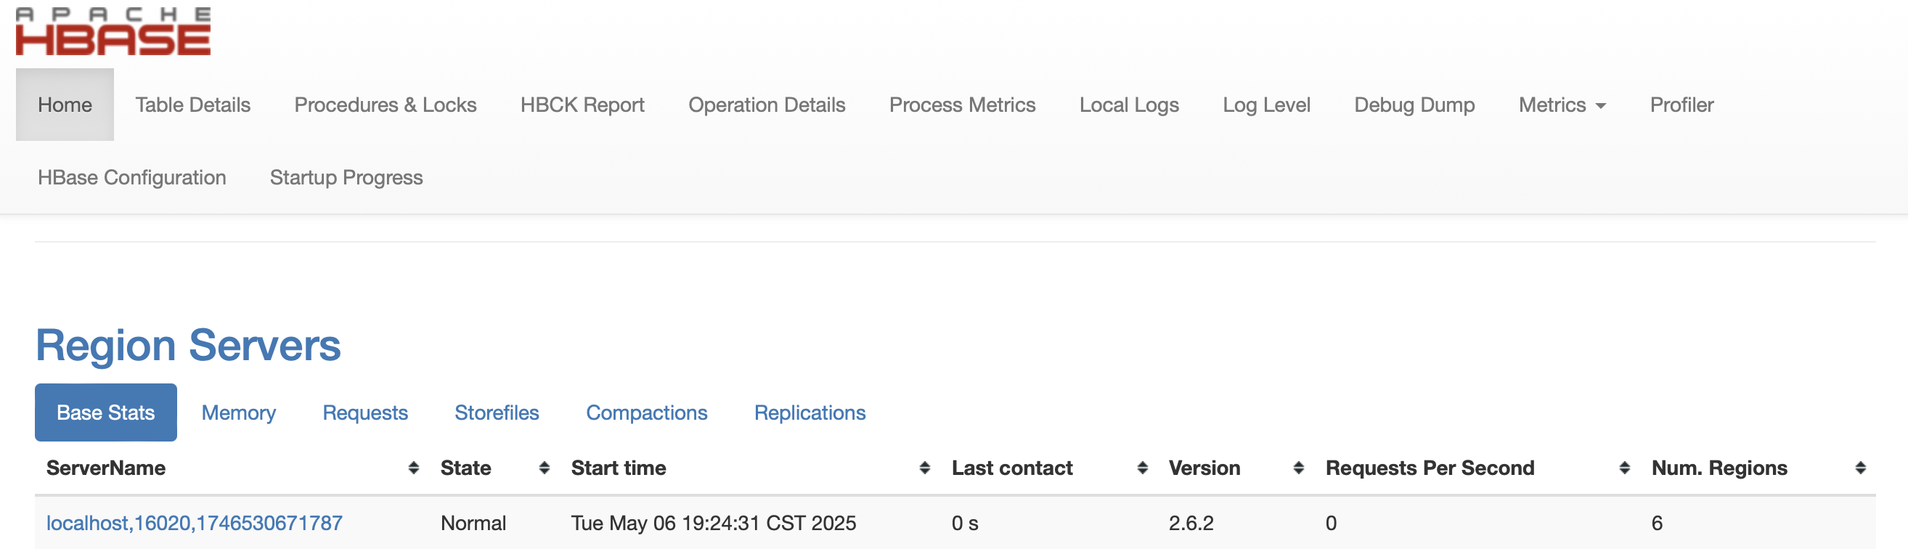This screenshot has width=1908, height=549.
Task: Click the Version column header
Action: click(x=1204, y=468)
